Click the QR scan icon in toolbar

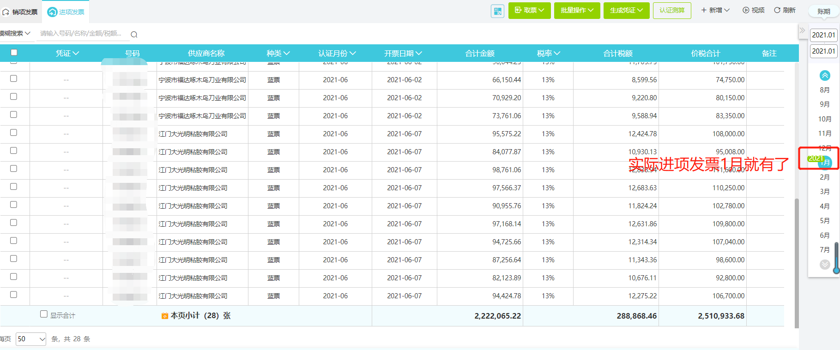point(497,11)
